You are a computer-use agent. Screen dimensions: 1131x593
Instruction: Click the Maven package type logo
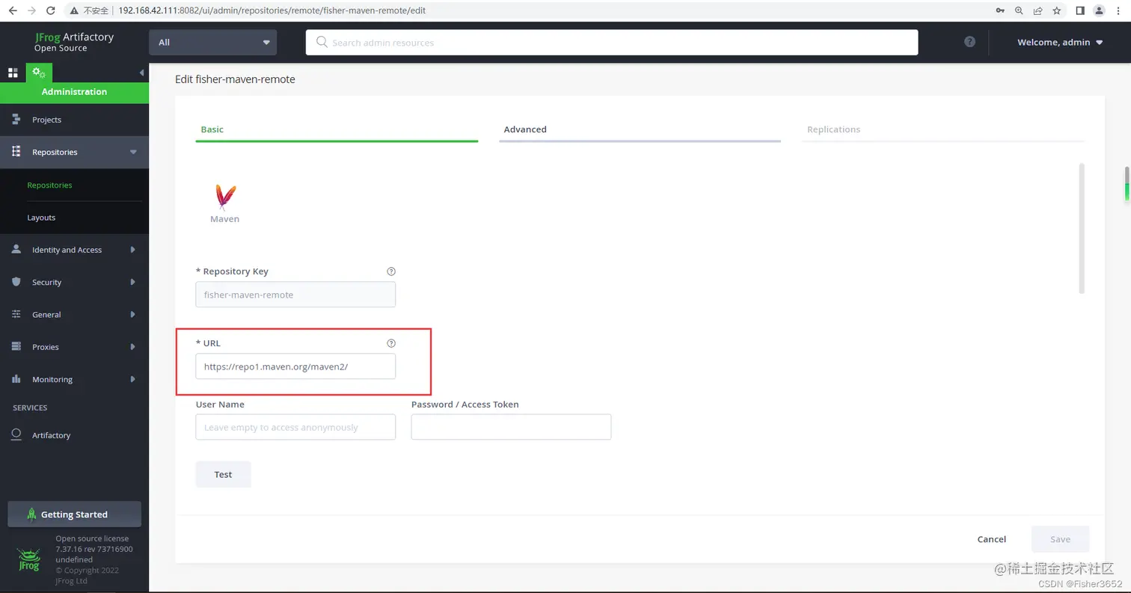tap(224, 197)
